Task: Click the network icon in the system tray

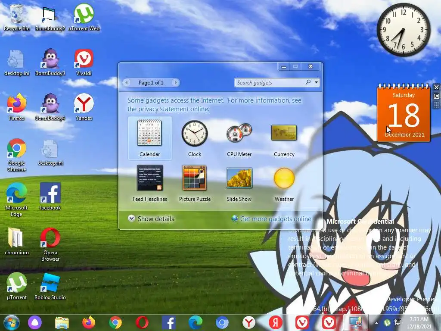Action: pyautogui.click(x=398, y=323)
